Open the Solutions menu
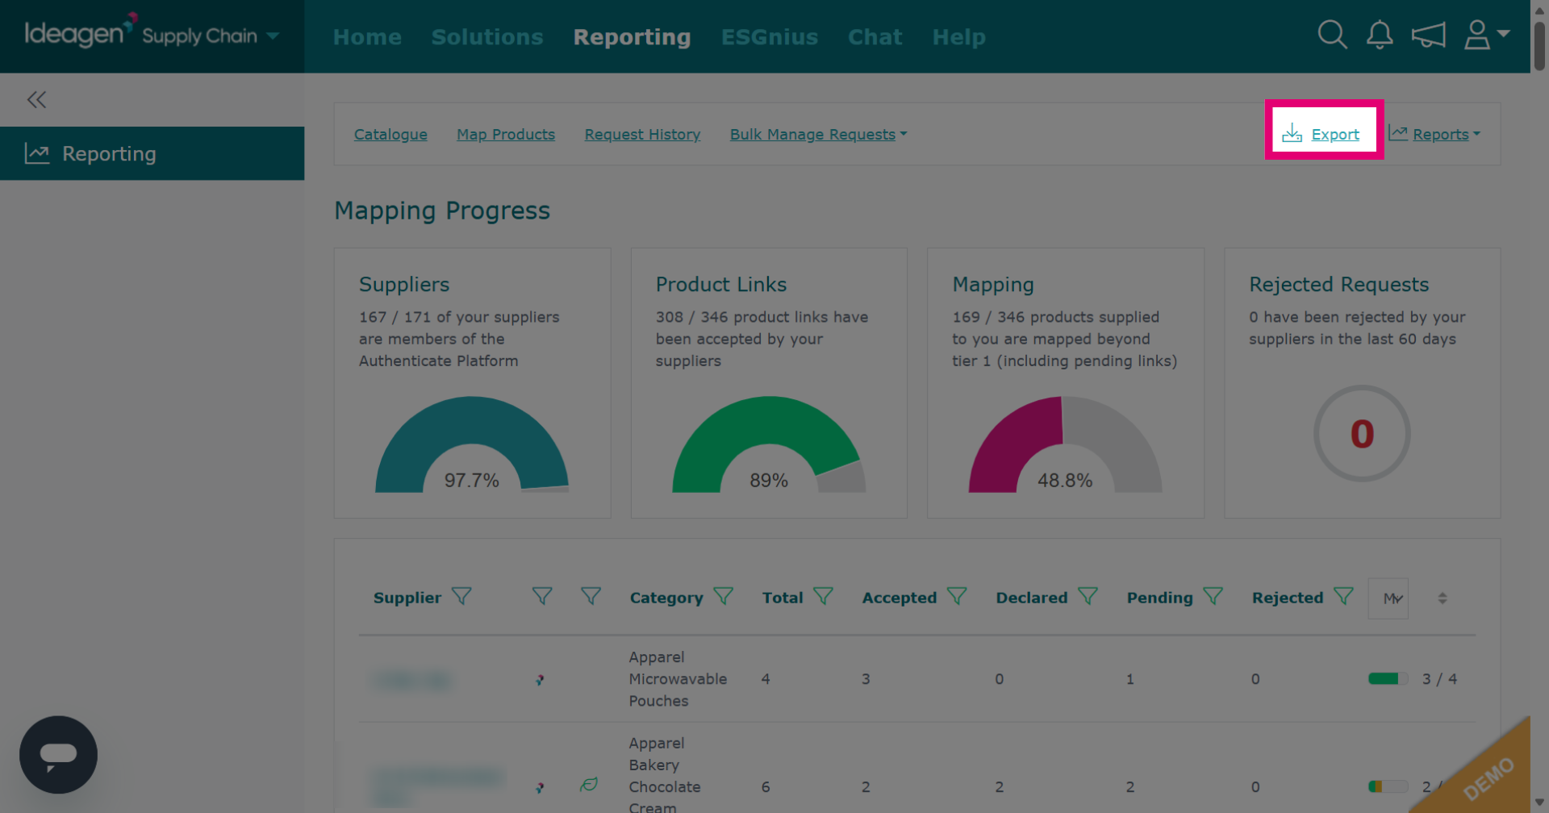The image size is (1549, 813). [x=487, y=37]
